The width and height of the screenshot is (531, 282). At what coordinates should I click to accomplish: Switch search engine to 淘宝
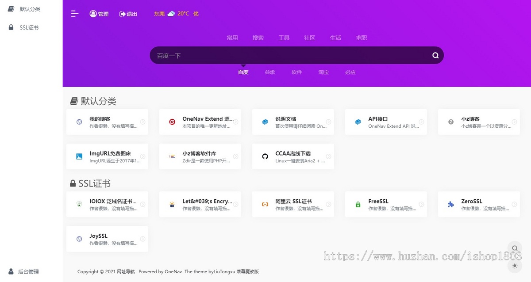323,72
